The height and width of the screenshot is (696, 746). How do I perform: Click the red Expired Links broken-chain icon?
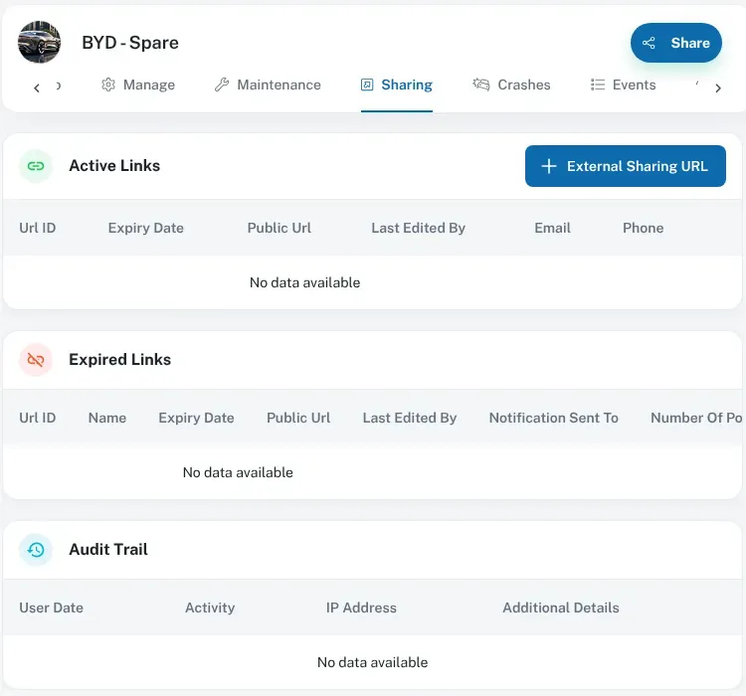pos(36,360)
